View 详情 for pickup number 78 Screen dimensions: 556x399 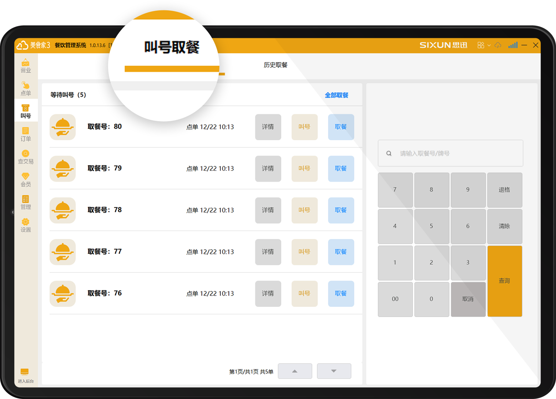pos(268,210)
